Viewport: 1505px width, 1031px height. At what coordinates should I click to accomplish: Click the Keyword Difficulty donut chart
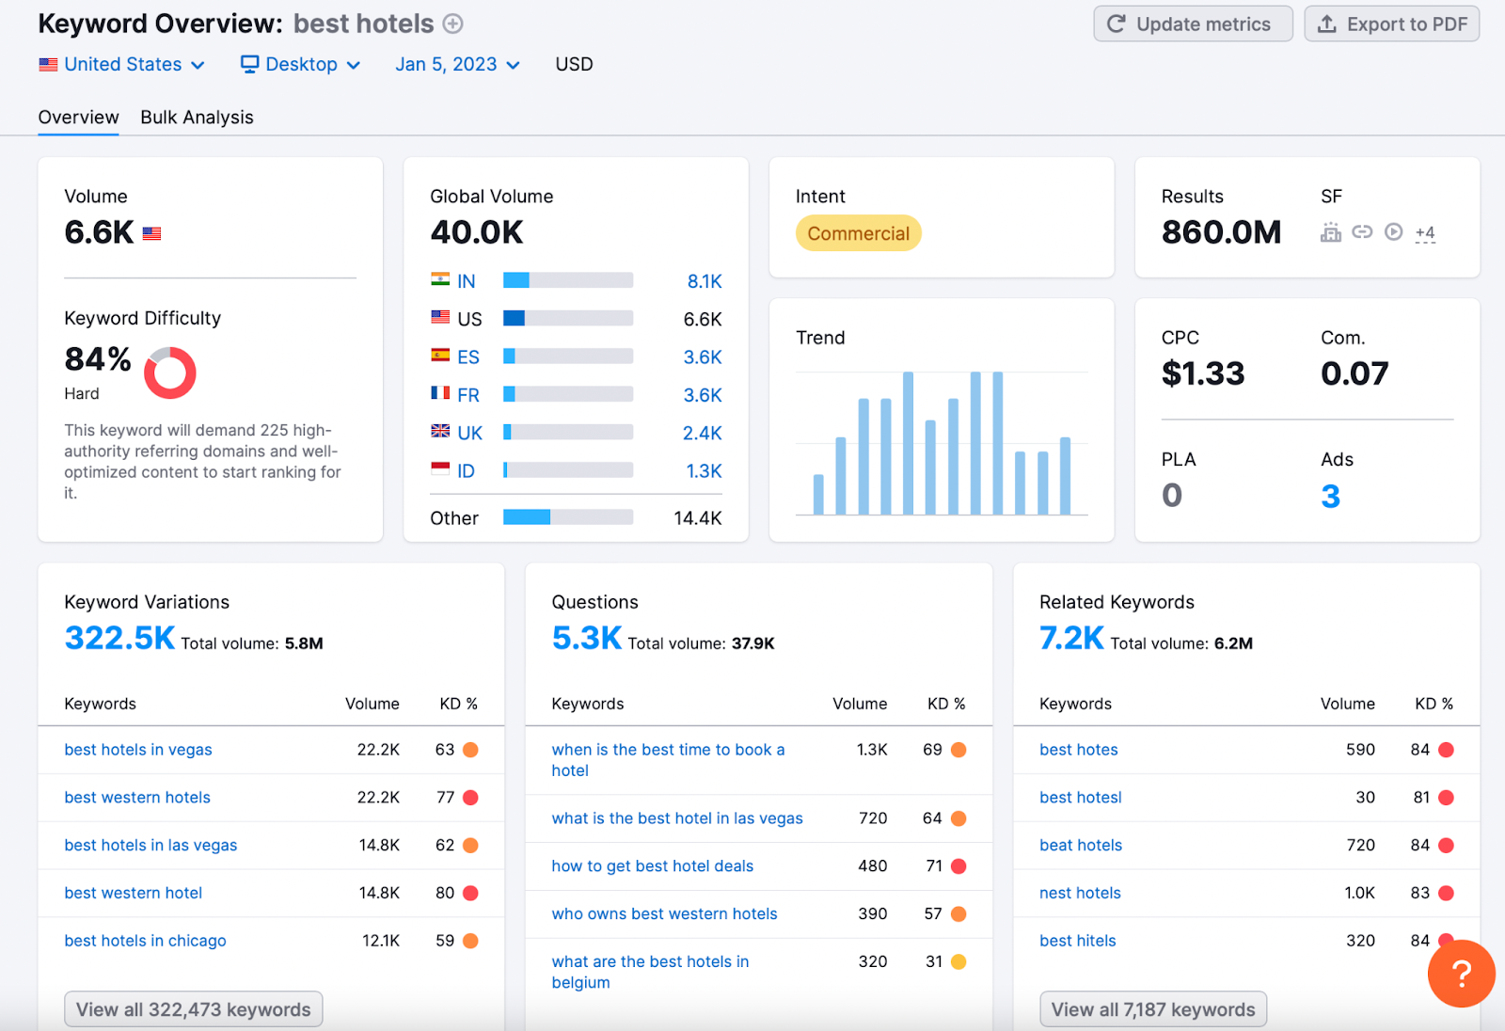pos(170,373)
